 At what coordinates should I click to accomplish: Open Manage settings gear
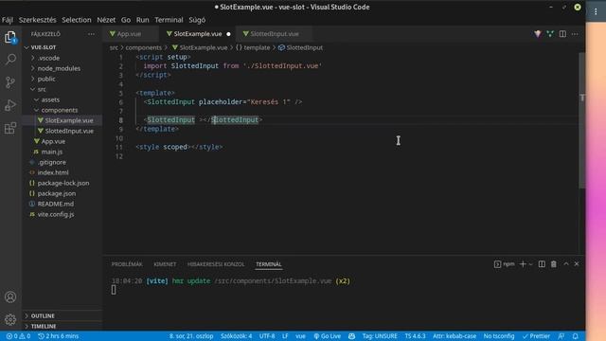pyautogui.click(x=10, y=319)
